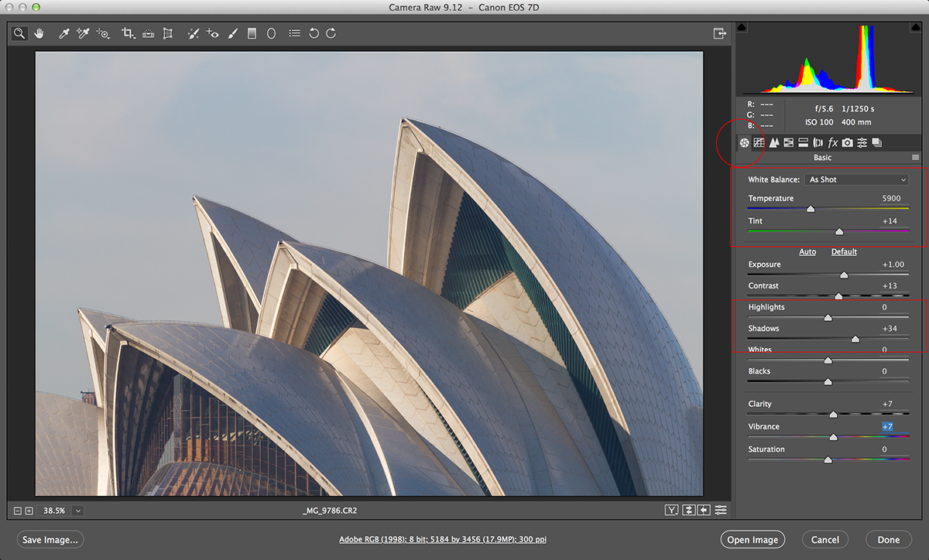The image size is (929, 560).
Task: Rotate image 90° clockwise
Action: tap(331, 33)
